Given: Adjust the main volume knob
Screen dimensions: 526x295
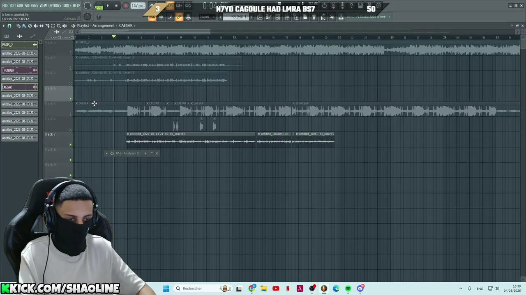Looking at the screenshot, I should [x=88, y=6].
